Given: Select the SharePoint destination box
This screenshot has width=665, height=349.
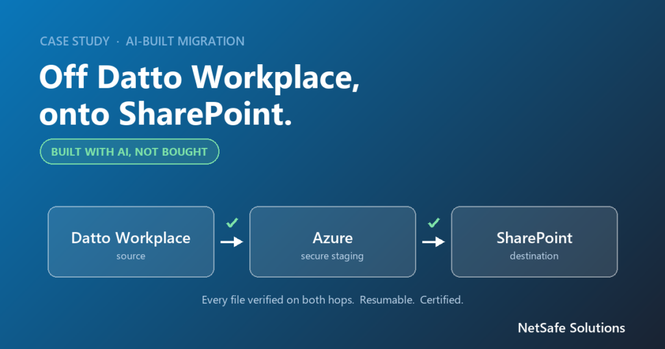Looking at the screenshot, I should pos(534,242).
